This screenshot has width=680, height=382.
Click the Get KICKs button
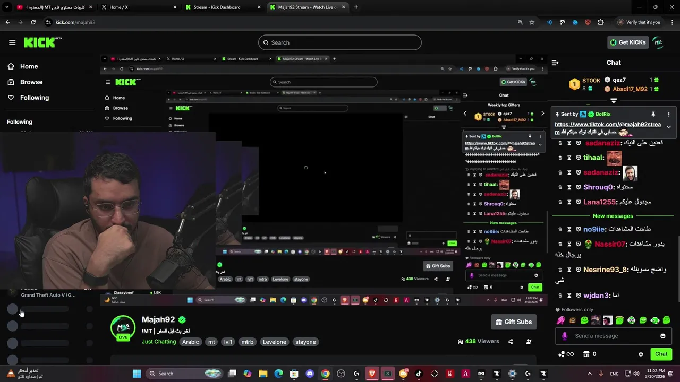(628, 42)
